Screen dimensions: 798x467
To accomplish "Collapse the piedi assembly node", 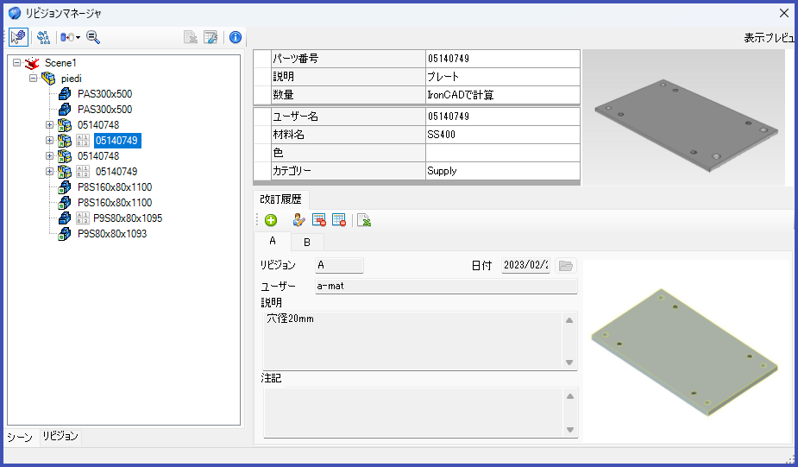I will coord(33,78).
